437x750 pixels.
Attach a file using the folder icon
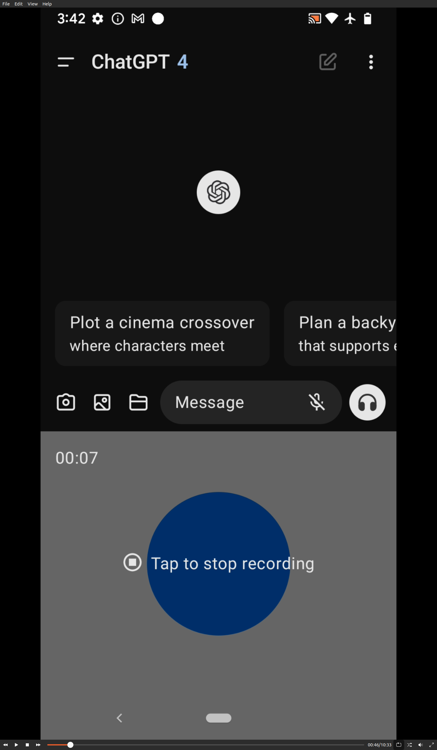pos(138,402)
